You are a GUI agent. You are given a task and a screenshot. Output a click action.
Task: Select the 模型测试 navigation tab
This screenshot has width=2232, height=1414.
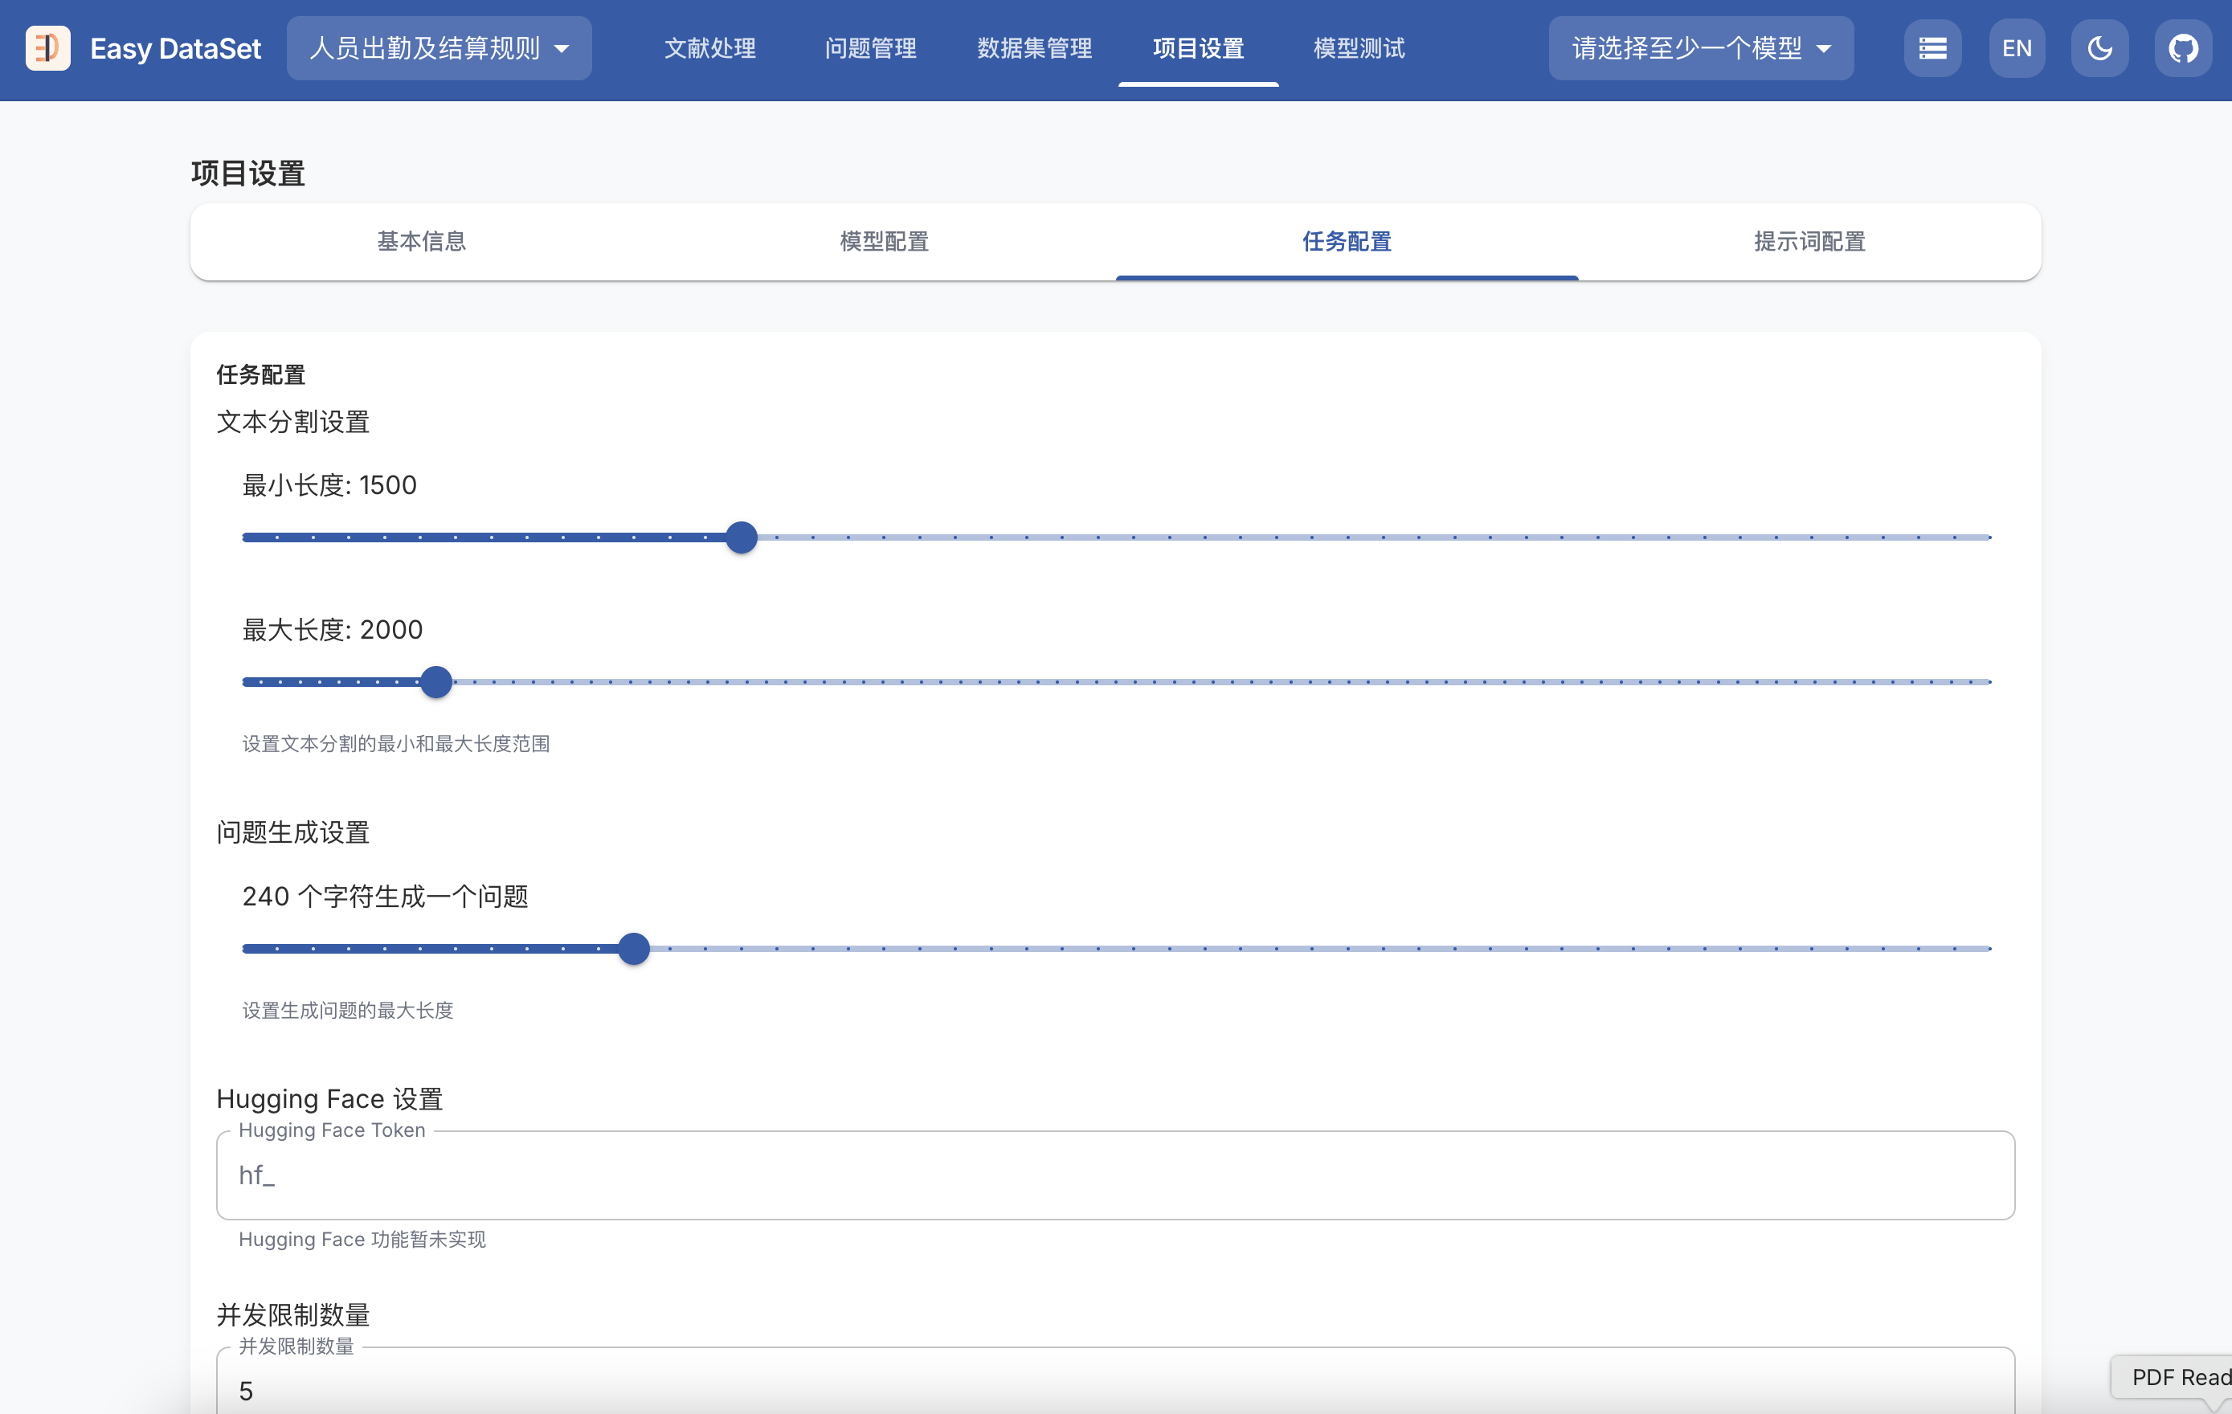point(1359,48)
